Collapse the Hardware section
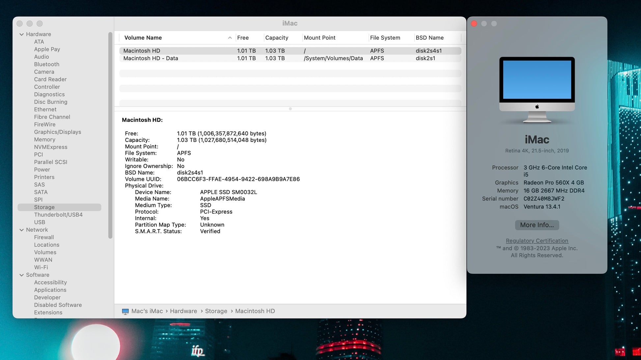 coord(22,34)
